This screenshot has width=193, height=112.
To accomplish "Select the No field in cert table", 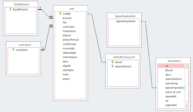I will [x=65, y=23].
